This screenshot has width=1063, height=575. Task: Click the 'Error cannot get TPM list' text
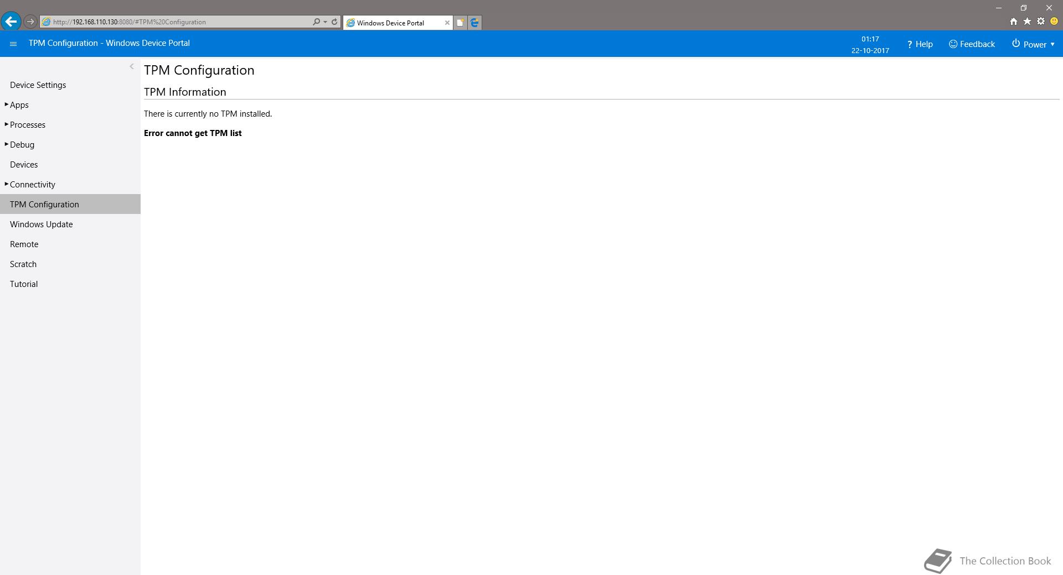pos(193,133)
